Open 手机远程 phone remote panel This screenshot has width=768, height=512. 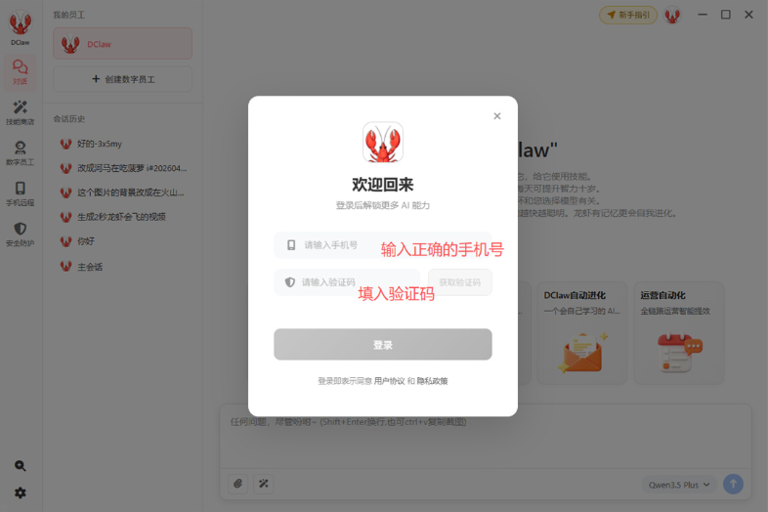point(21,193)
